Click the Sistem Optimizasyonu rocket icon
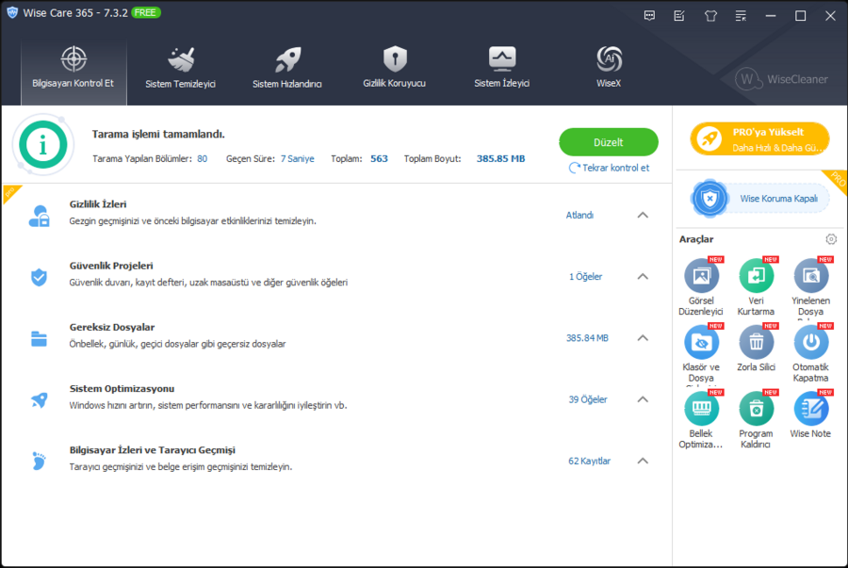Image resolution: width=848 pixels, height=568 pixels. (39, 400)
